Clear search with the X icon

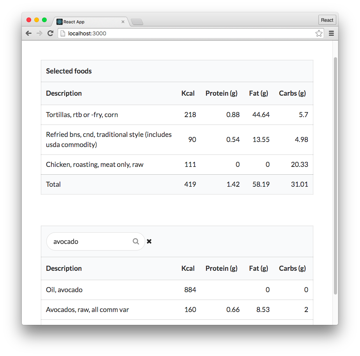149,241
